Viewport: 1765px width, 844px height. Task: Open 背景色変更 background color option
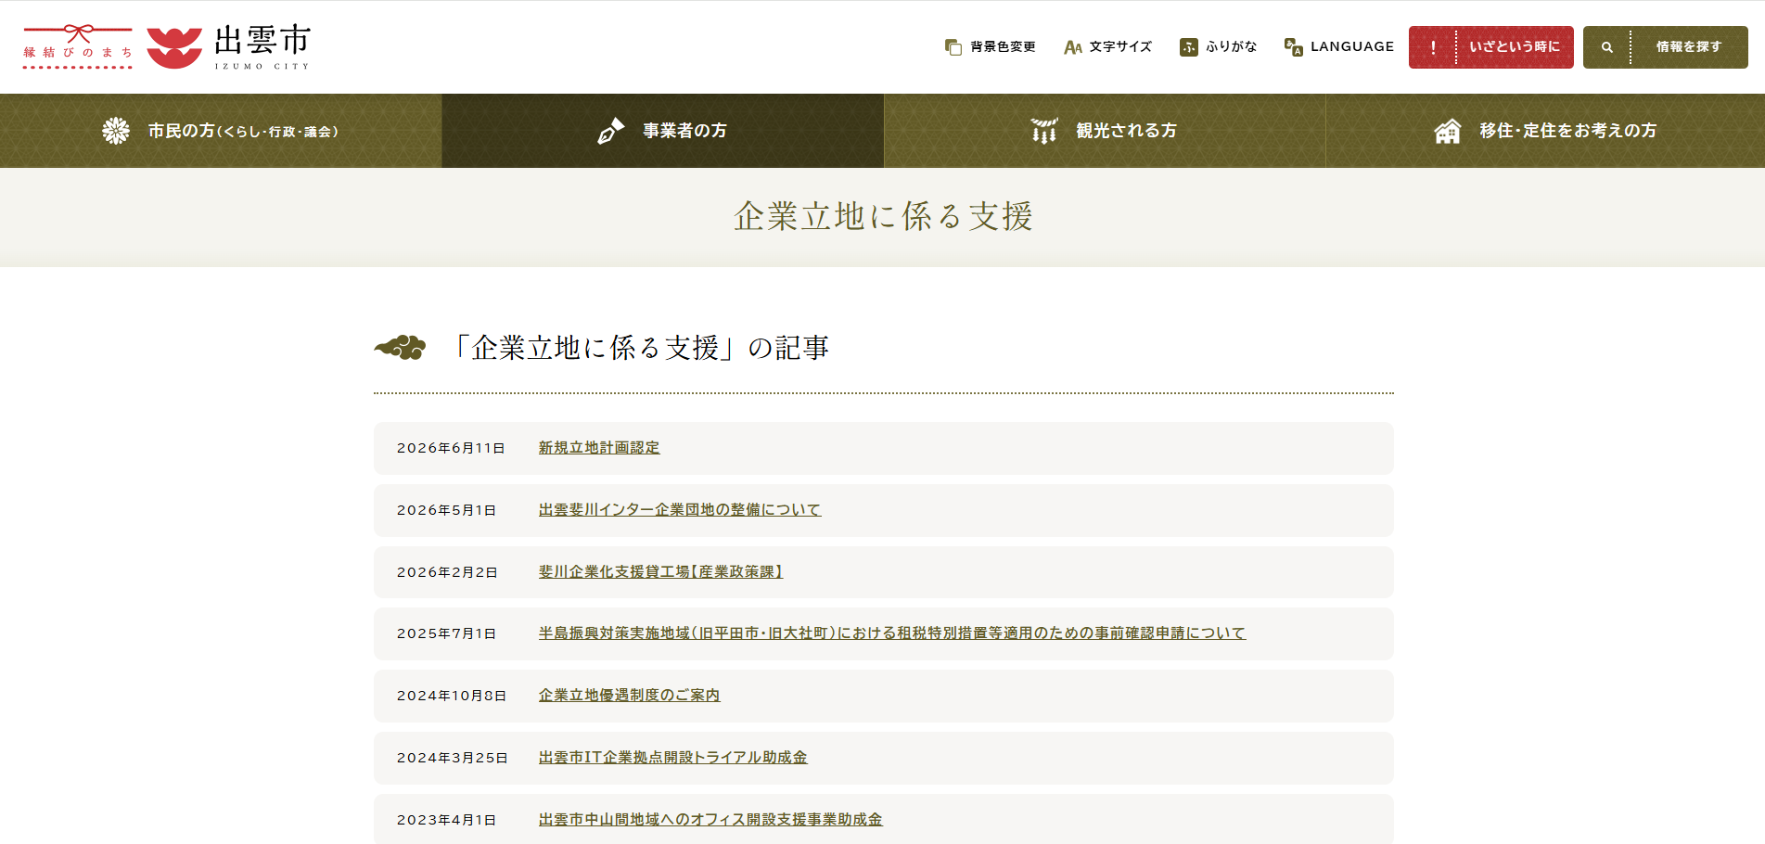pos(990,46)
